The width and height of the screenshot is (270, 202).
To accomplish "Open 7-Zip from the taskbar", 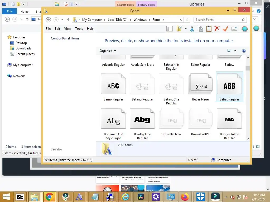I will pos(20,197).
